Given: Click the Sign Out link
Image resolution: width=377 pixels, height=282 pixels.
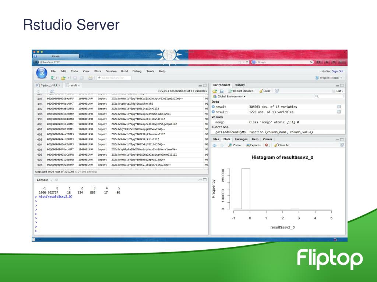Looking at the screenshot, I should 338,71.
